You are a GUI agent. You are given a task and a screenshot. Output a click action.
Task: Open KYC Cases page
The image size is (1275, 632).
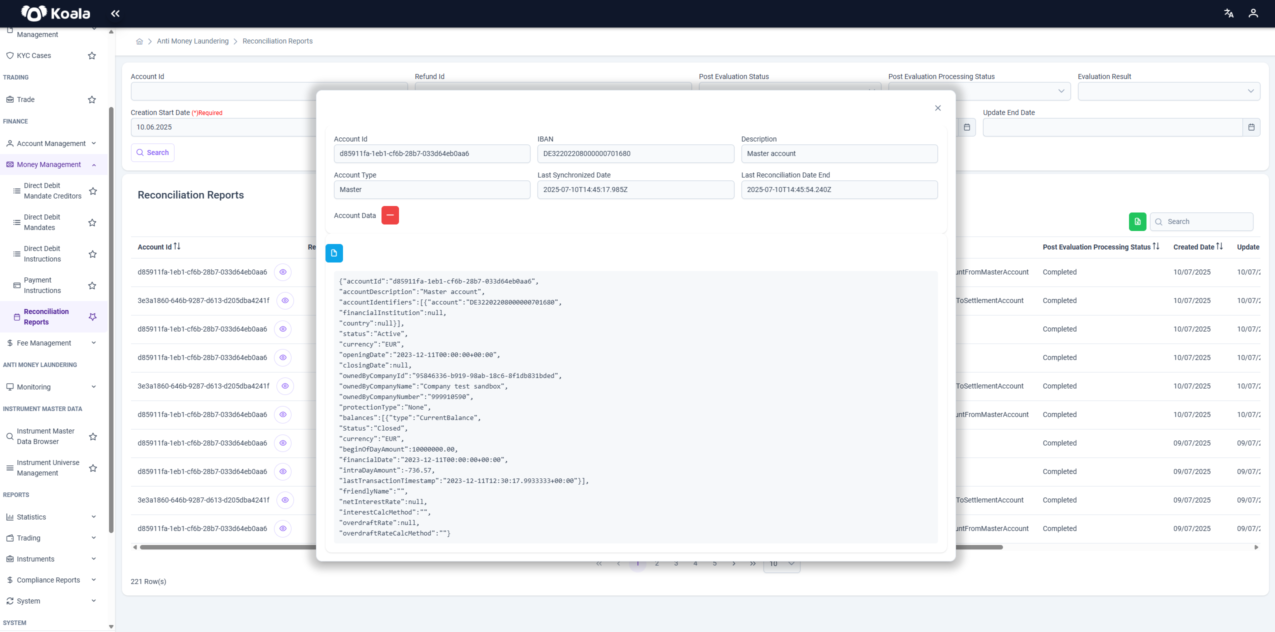(33, 55)
